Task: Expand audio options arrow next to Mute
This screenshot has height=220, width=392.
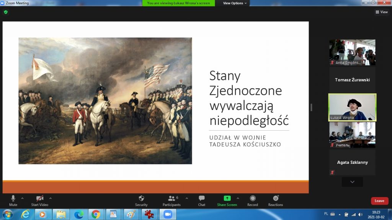Action: pyautogui.click(x=22, y=198)
